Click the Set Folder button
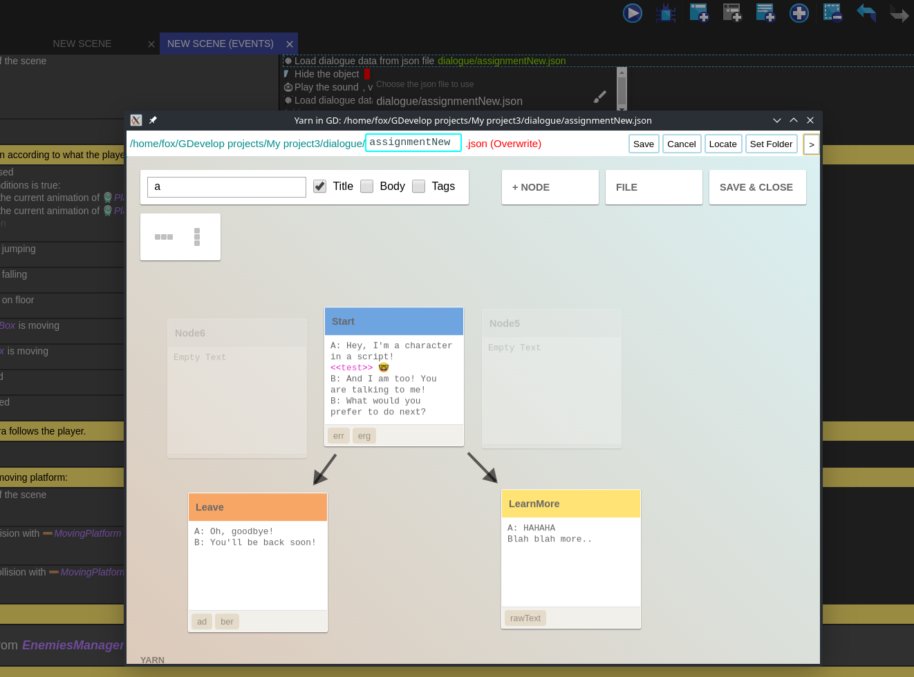Image resolution: width=914 pixels, height=677 pixels. 771,144
